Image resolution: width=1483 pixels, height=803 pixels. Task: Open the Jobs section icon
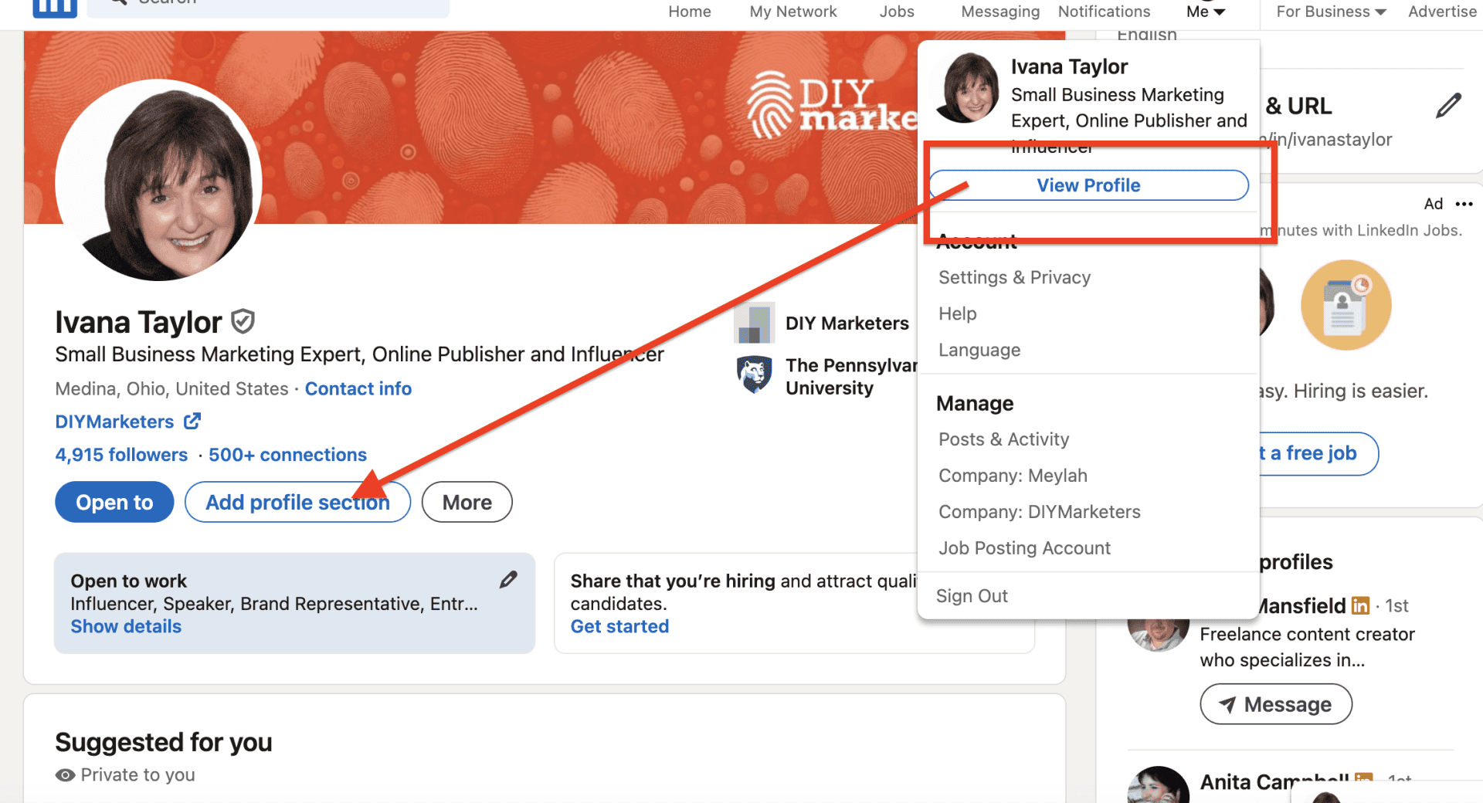(x=896, y=11)
